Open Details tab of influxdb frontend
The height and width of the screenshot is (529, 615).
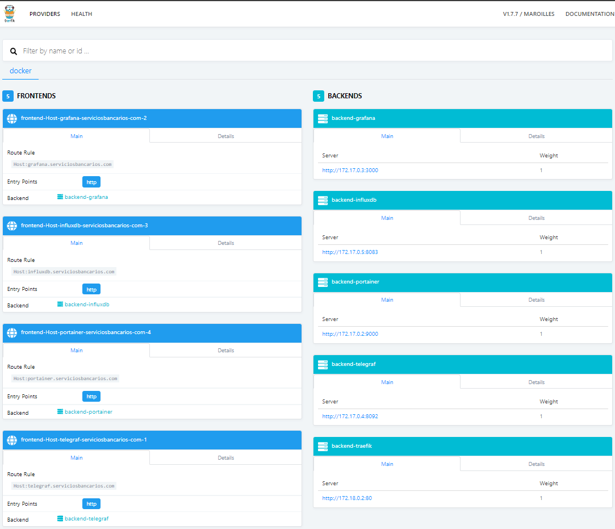226,243
